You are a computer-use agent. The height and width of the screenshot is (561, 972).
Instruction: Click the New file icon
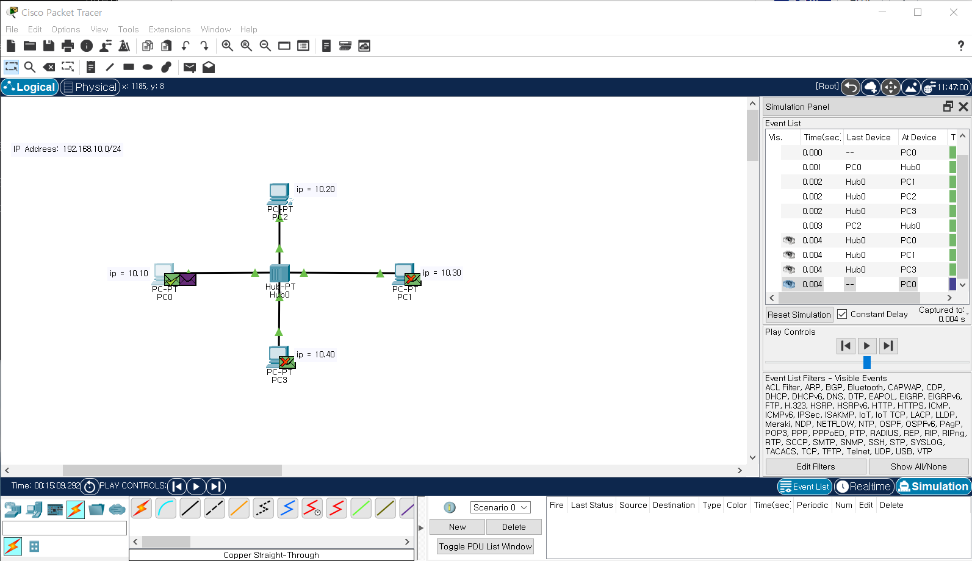pyautogui.click(x=11, y=46)
